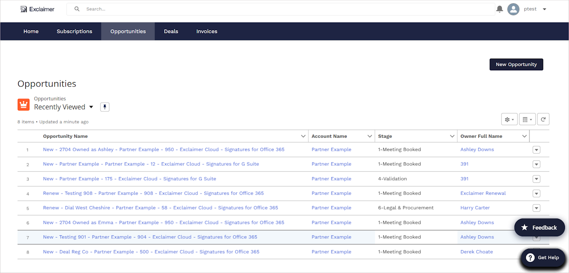Viewport: 569px width, 273px height.
Task: Open row actions for row 2 opportunity
Action: (x=537, y=164)
